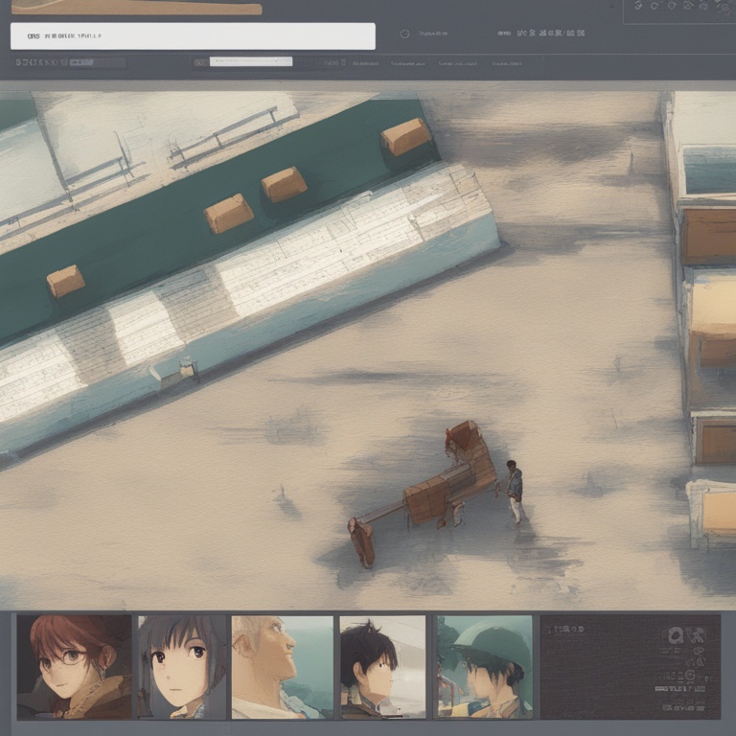Open the thumbnail of the gray-haired girl
The width and height of the screenshot is (736, 736).
point(182,667)
